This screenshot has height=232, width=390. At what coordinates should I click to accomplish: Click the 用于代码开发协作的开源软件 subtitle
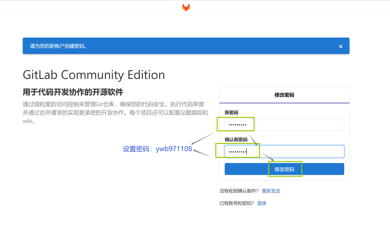73,92
